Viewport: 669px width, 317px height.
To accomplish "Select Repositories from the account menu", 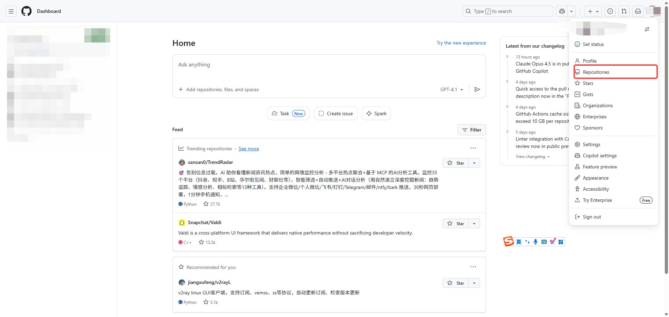I will [x=596, y=72].
